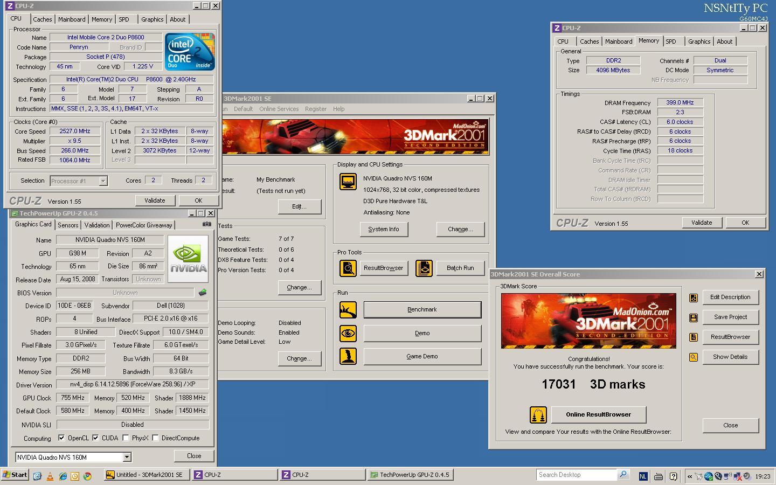Screen dimensions: 776x485
Task: Toggle the OpenCL checkbox in GPU-Z
Action: pyautogui.click(x=61, y=438)
